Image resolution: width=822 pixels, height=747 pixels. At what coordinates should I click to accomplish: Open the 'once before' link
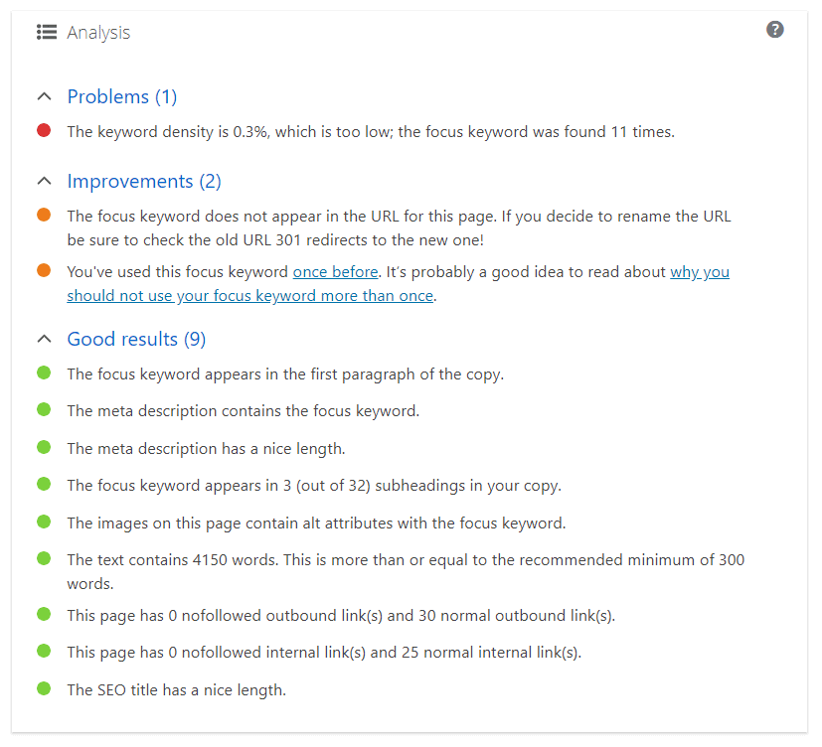(336, 272)
